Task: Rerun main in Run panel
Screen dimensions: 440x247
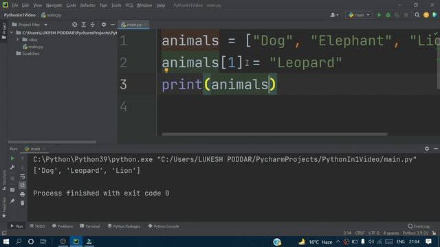Action: click(12, 158)
